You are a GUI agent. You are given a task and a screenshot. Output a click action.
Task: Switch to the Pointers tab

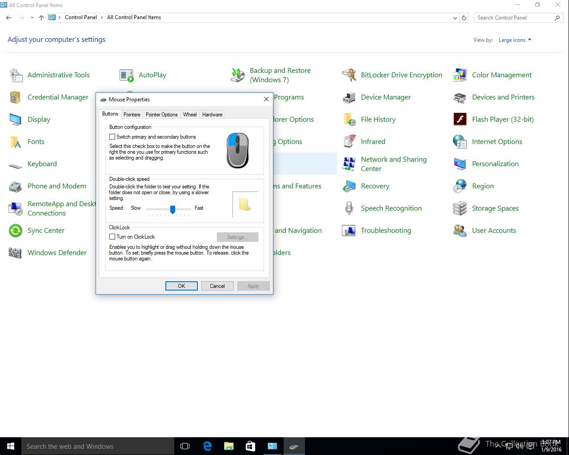(x=132, y=115)
